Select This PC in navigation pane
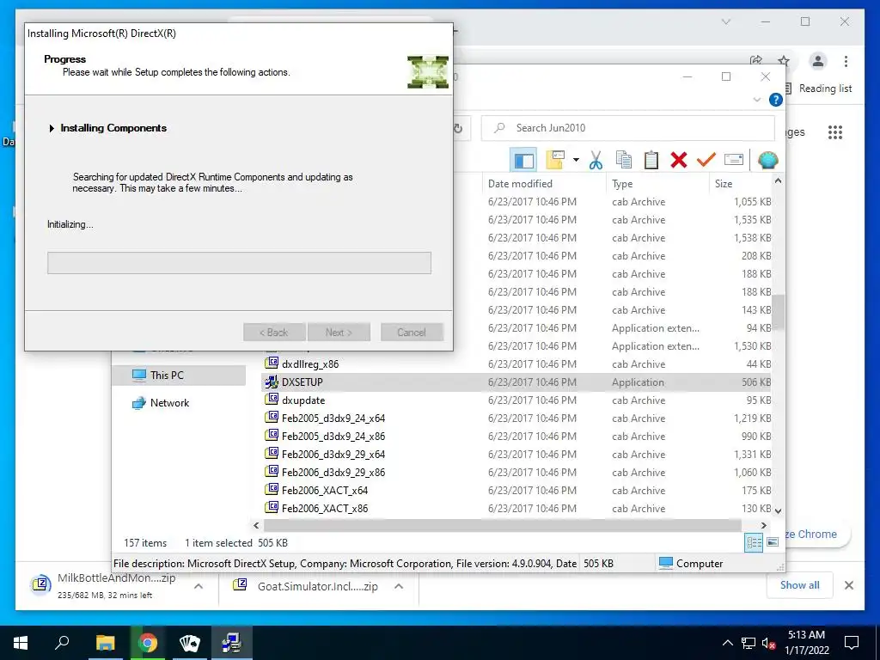Screen dimensions: 880x660 pos(179,375)
